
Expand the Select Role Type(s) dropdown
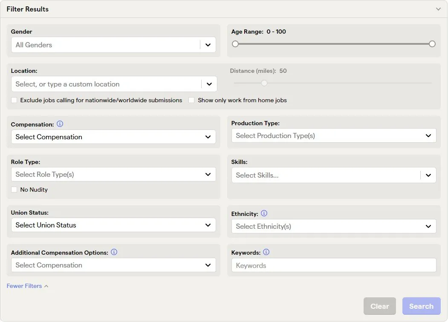[x=113, y=174]
